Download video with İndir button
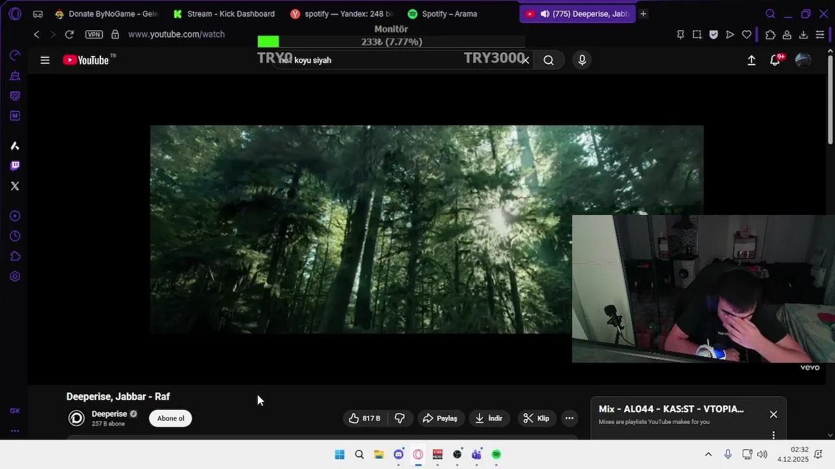The height and width of the screenshot is (469, 835). point(489,418)
